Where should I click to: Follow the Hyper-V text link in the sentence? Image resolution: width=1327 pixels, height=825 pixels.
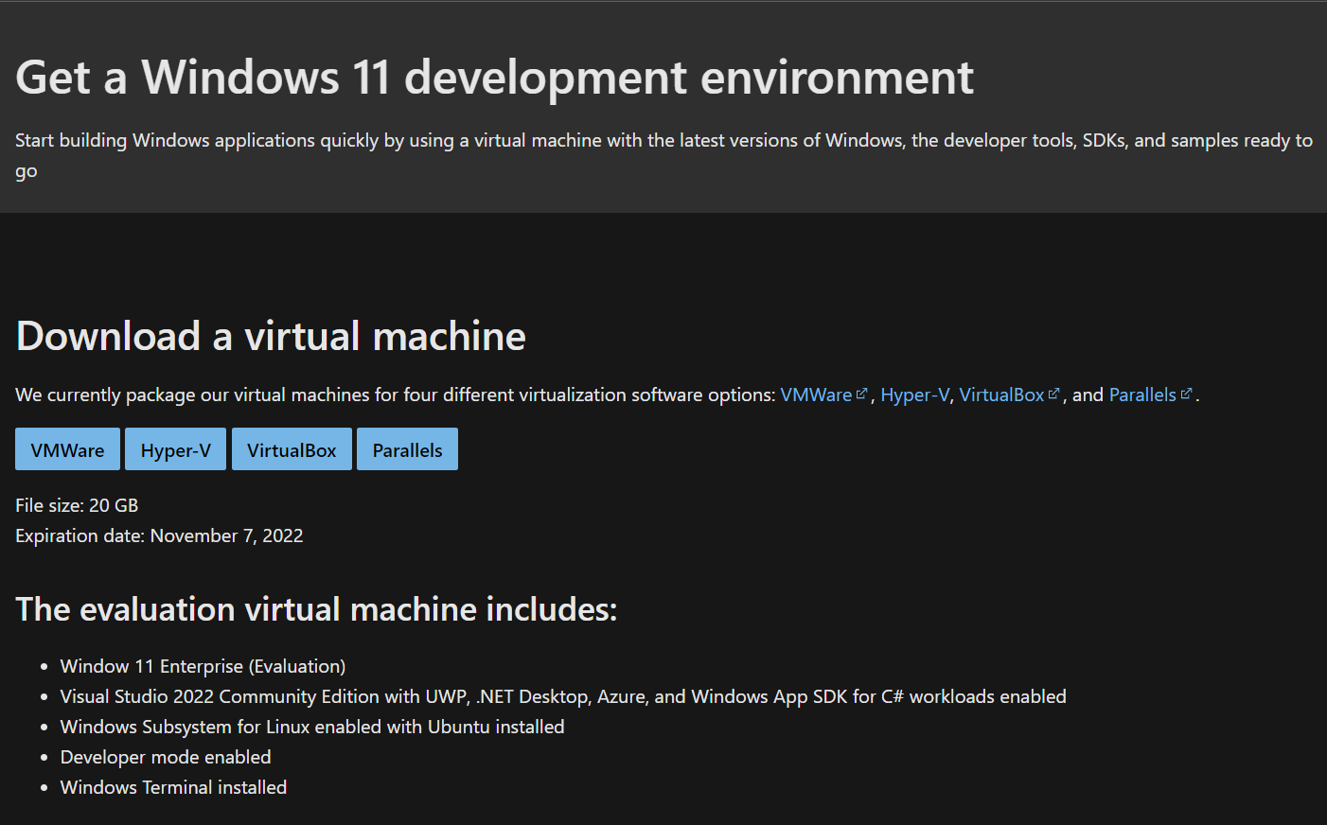(914, 395)
